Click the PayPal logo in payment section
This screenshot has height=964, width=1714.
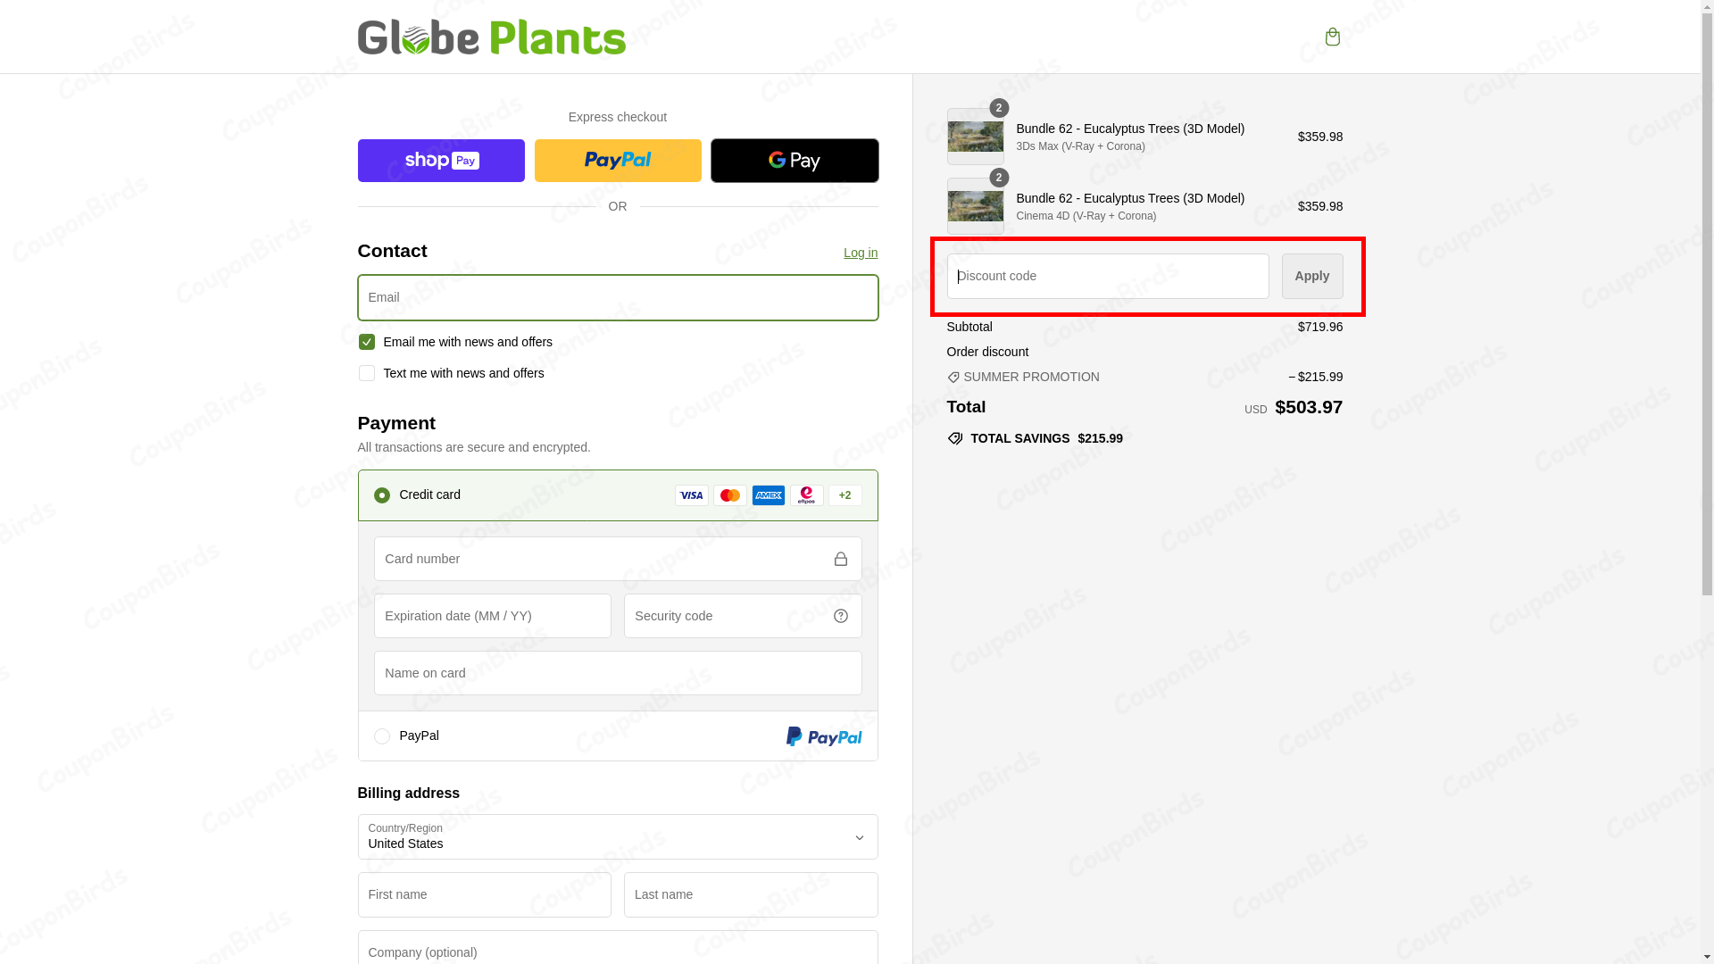tap(823, 736)
